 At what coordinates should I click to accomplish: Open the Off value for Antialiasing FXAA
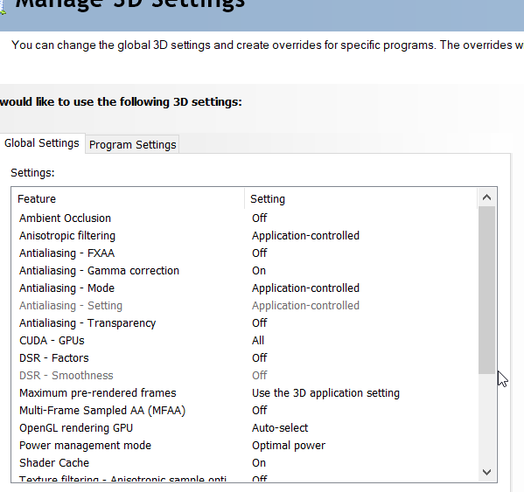259,253
